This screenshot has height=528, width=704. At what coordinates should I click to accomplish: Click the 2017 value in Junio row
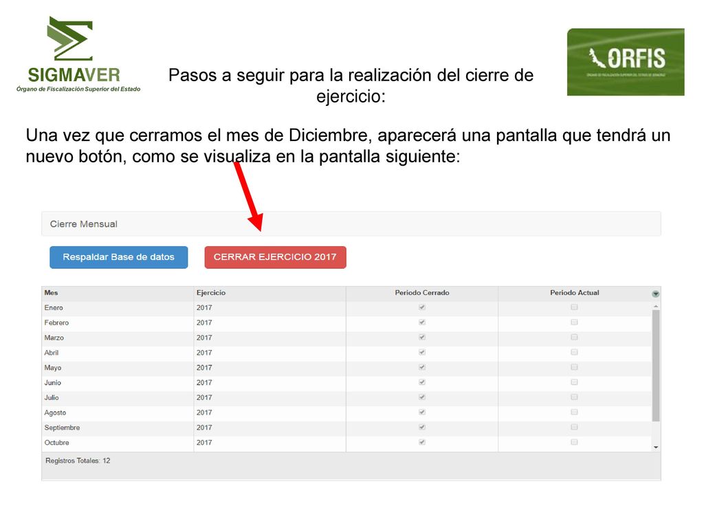[x=204, y=382]
